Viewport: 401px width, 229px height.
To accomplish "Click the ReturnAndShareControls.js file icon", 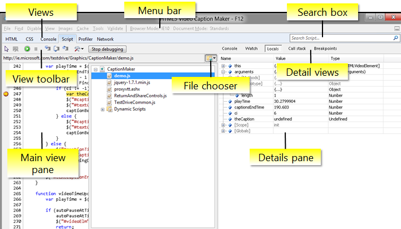I will pyautogui.click(x=109, y=96).
